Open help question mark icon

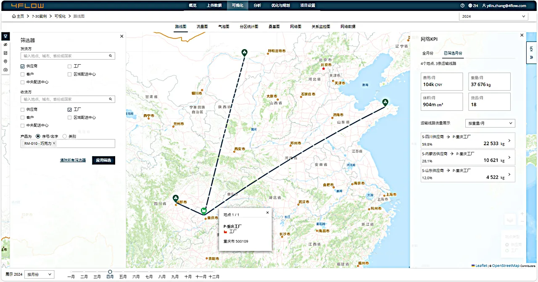pyautogui.click(x=462, y=5)
